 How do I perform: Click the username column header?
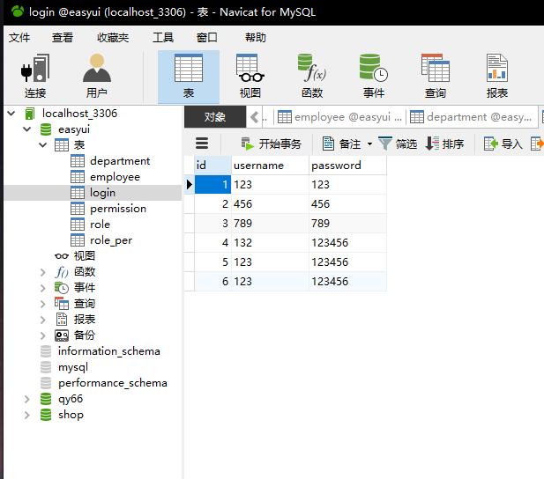tap(270, 166)
